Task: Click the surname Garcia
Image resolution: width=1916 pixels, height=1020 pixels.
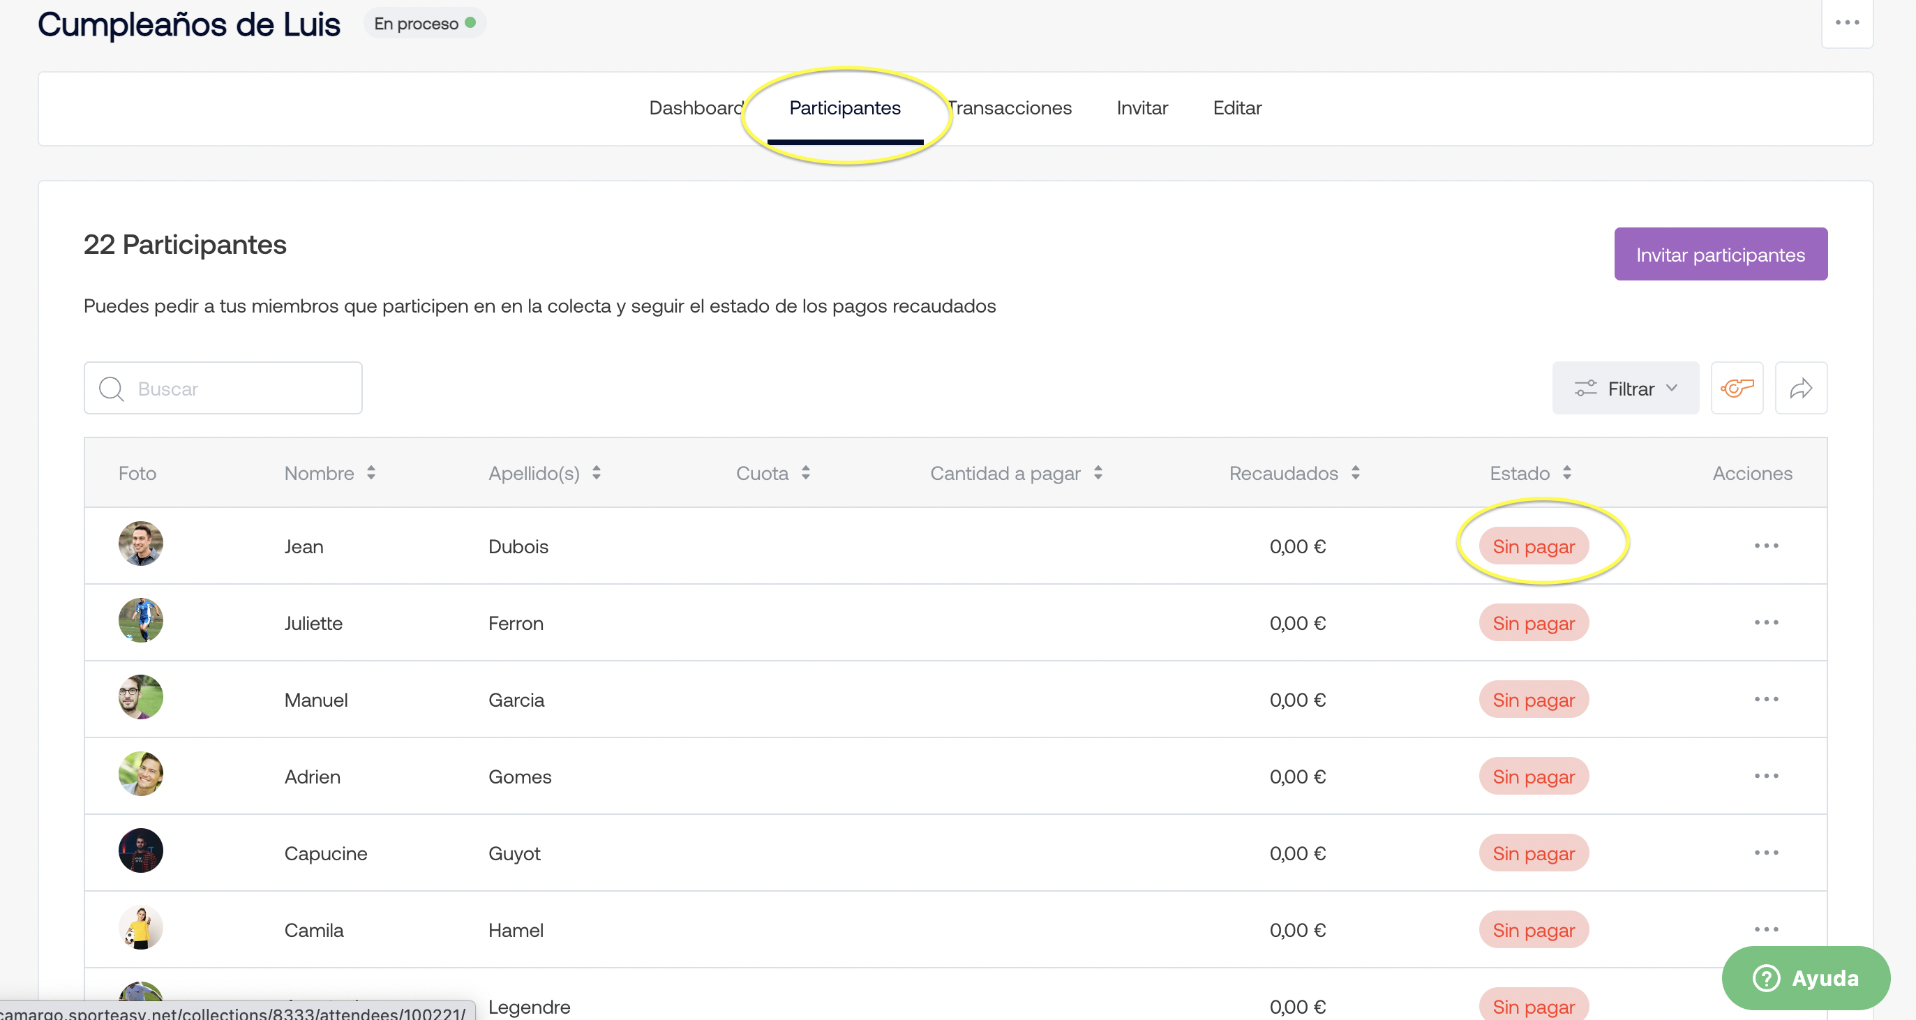Action: (516, 699)
